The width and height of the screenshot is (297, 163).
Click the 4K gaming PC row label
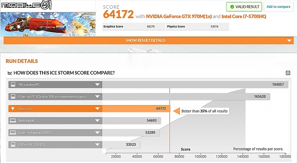click(29, 85)
